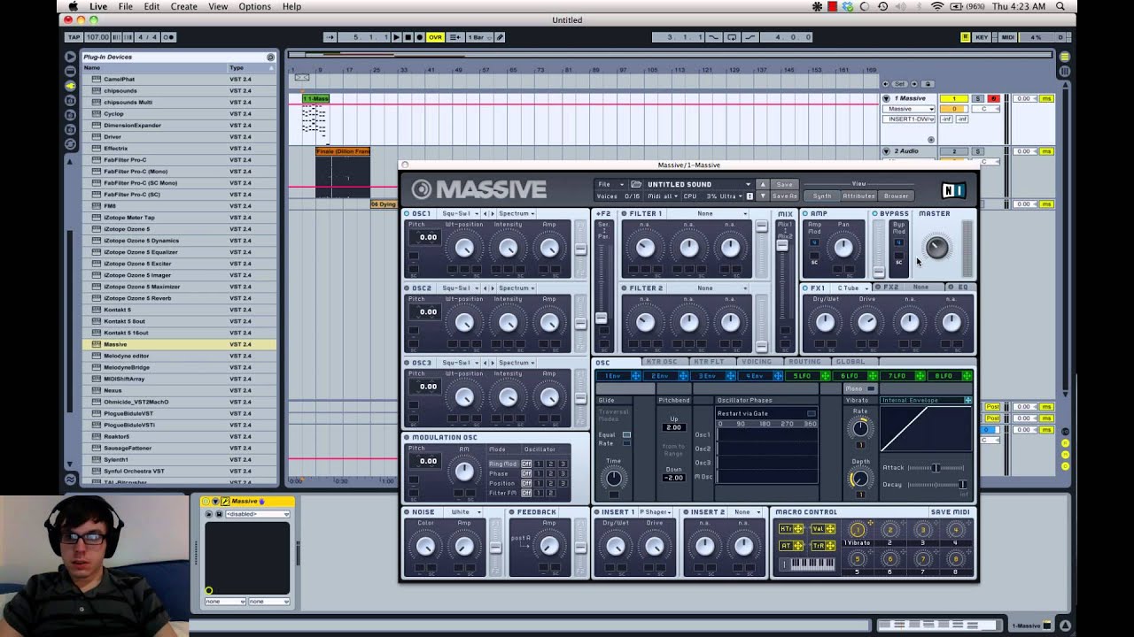
Task: Toggle the OSC3 on/off power light
Action: (x=407, y=362)
